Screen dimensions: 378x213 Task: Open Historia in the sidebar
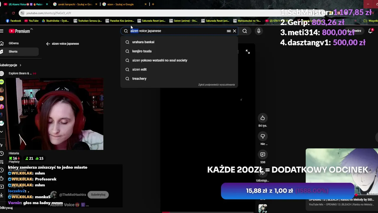[14, 153]
